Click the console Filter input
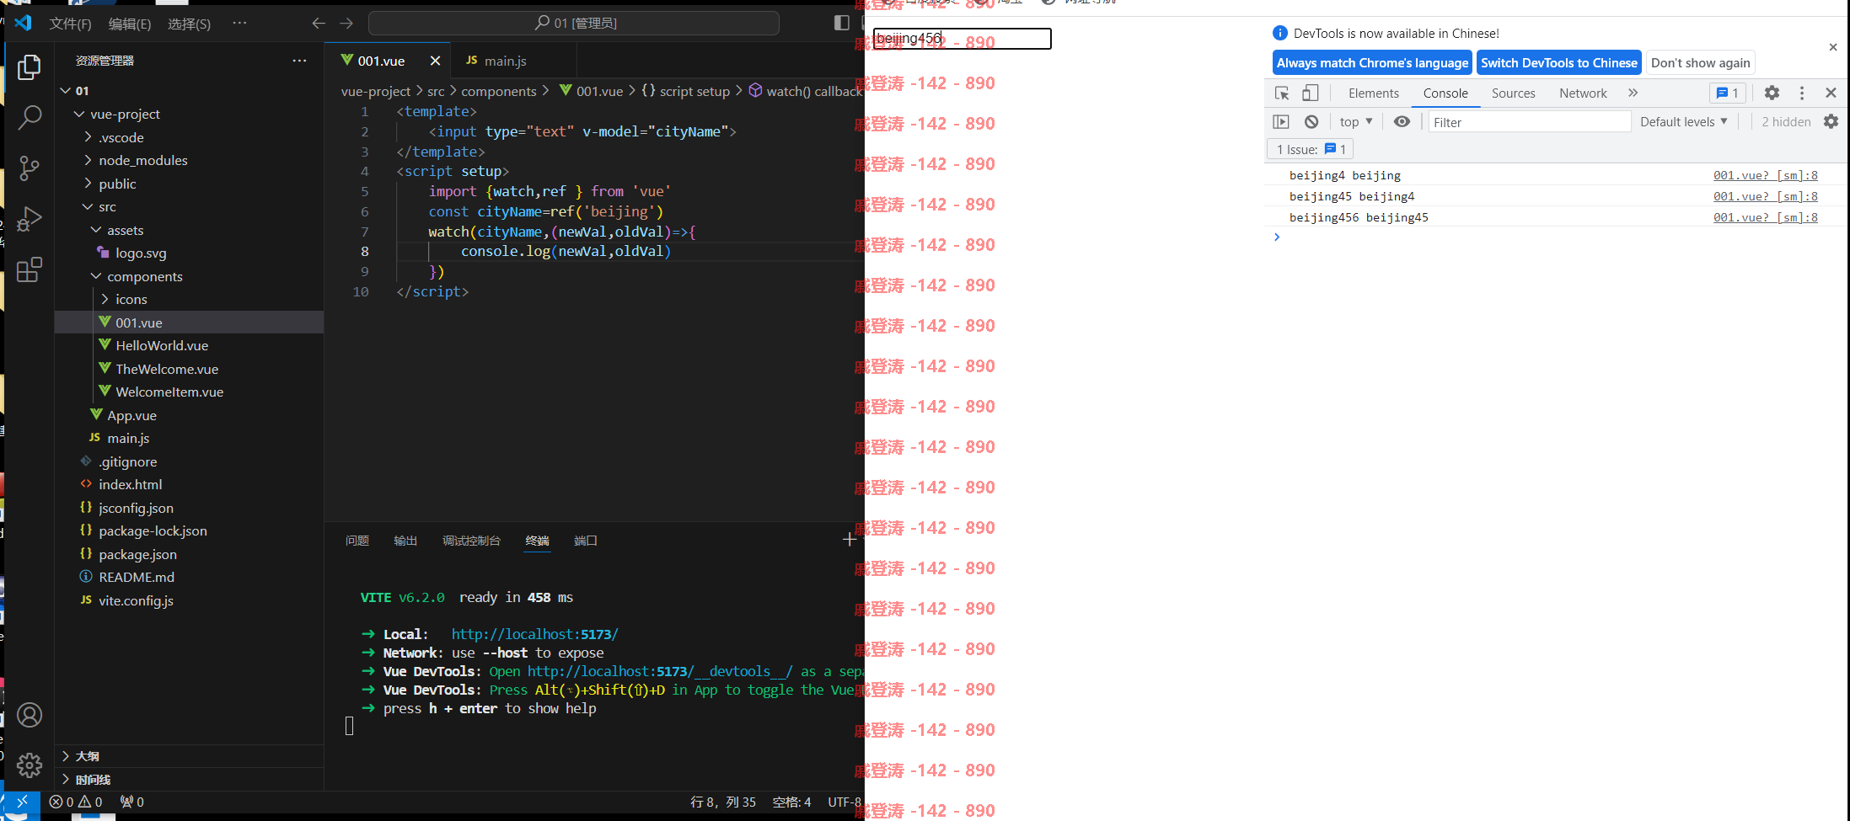Image resolution: width=1850 pixels, height=821 pixels. 1529,122
